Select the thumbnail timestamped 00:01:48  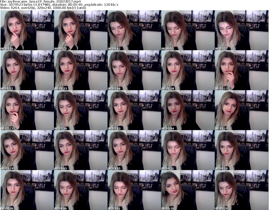tap(134, 70)
